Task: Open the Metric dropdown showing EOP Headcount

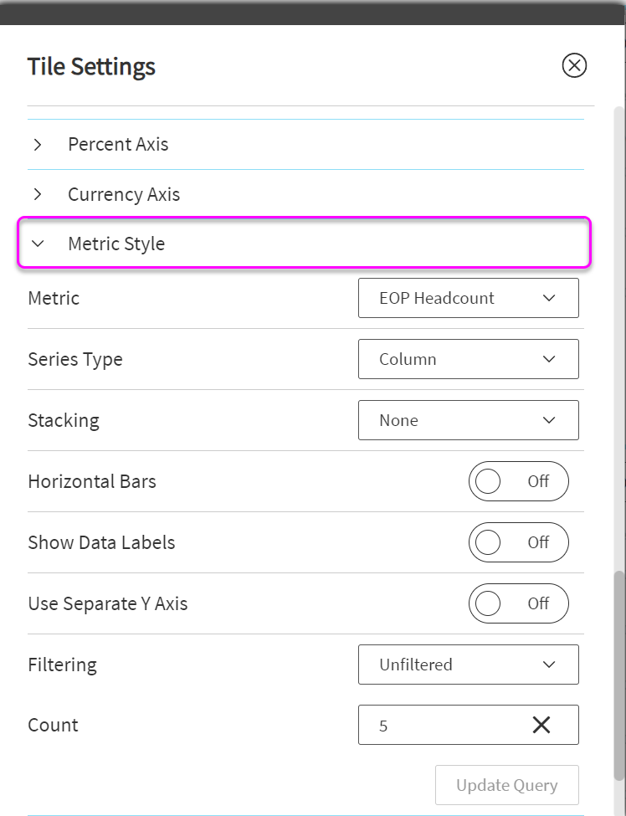Action: pyautogui.click(x=468, y=298)
